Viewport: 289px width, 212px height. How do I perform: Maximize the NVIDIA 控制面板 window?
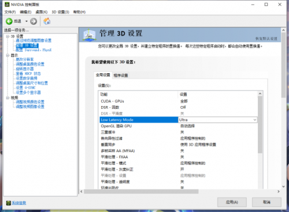tap(266, 5)
